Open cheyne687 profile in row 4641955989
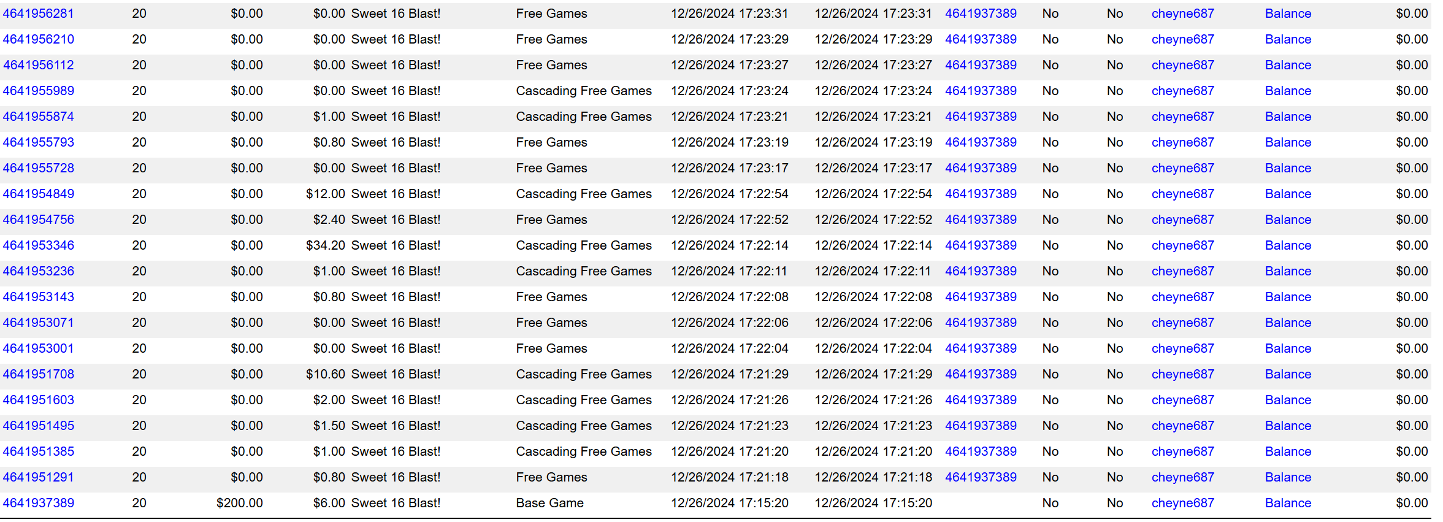Viewport: 1443px width, 522px height. click(x=1182, y=91)
